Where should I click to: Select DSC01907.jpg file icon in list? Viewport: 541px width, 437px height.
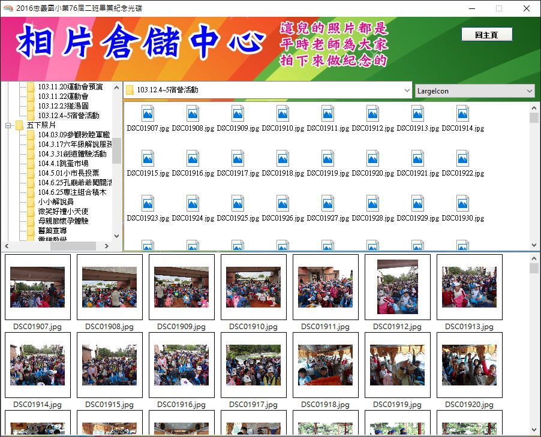coord(148,114)
